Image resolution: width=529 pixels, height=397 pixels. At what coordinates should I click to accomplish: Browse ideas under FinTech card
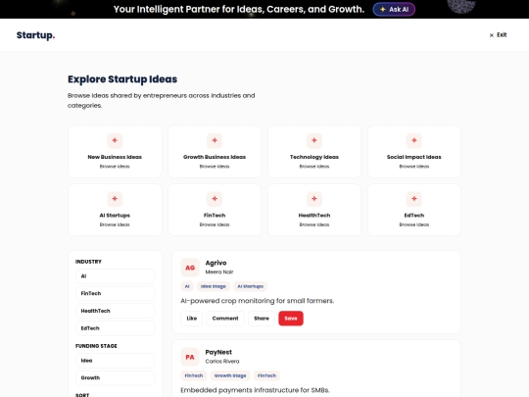pyautogui.click(x=215, y=224)
